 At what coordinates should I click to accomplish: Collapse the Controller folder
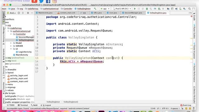click(x=11, y=34)
